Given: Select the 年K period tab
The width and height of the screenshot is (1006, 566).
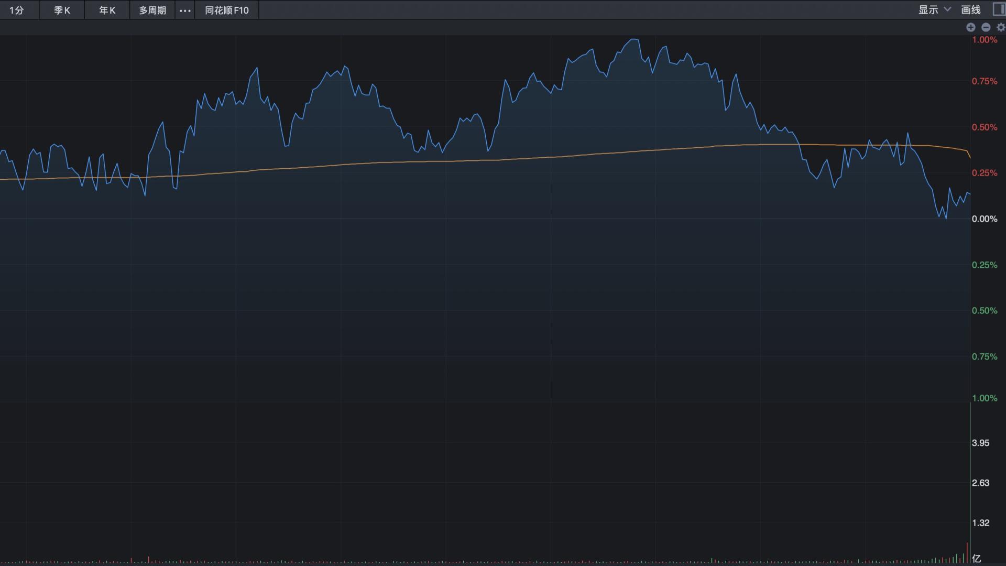Looking at the screenshot, I should 107,10.
